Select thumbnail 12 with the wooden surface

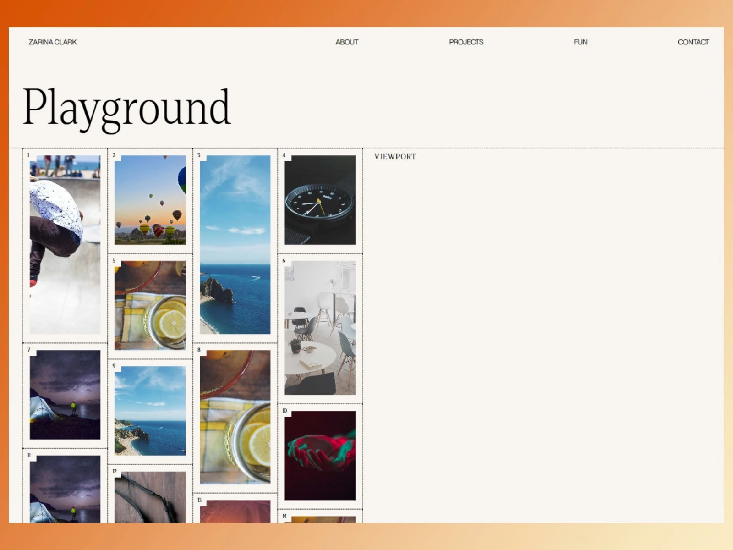point(150,497)
